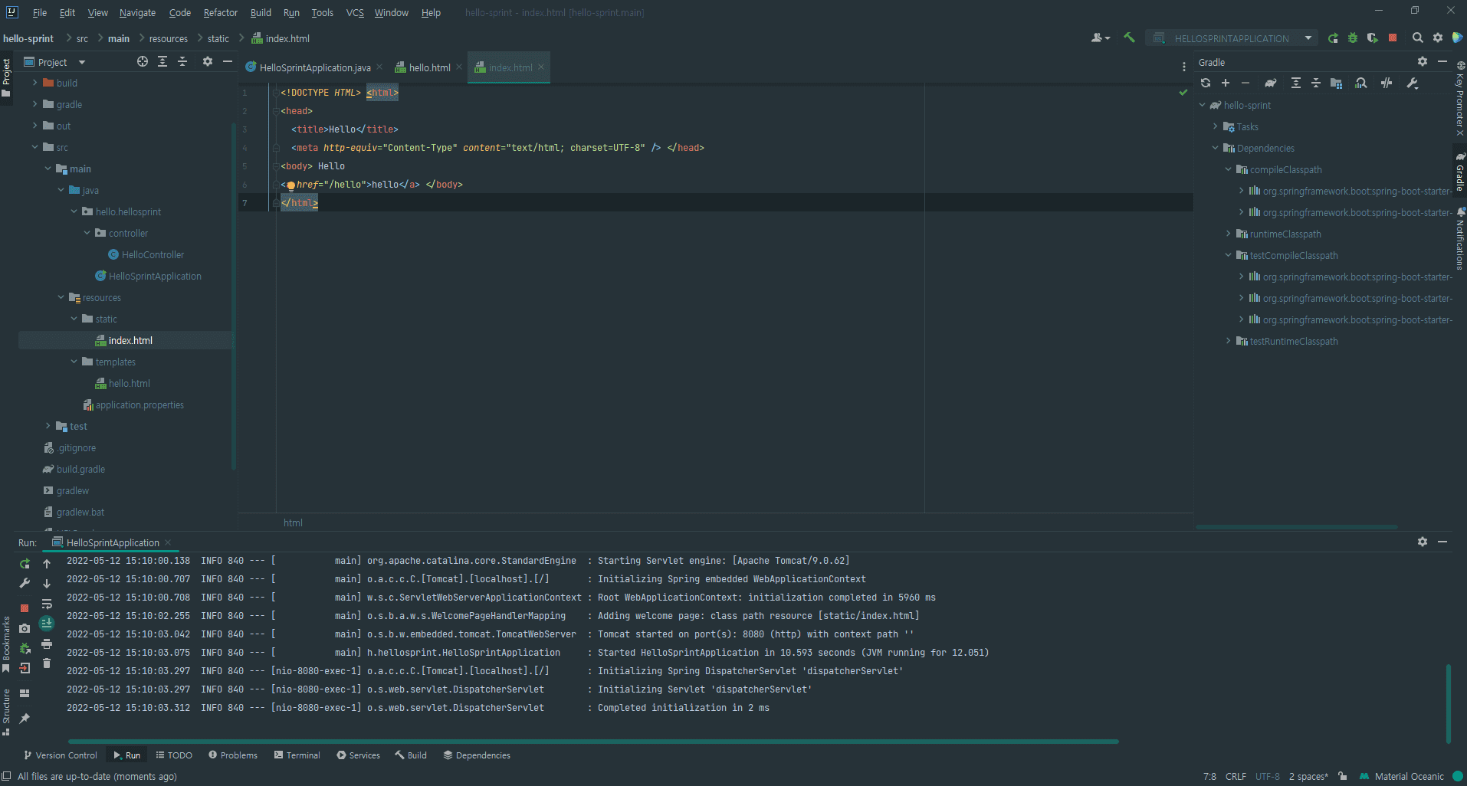Start debugging with the bug icon
The width and height of the screenshot is (1467, 786).
(1353, 38)
